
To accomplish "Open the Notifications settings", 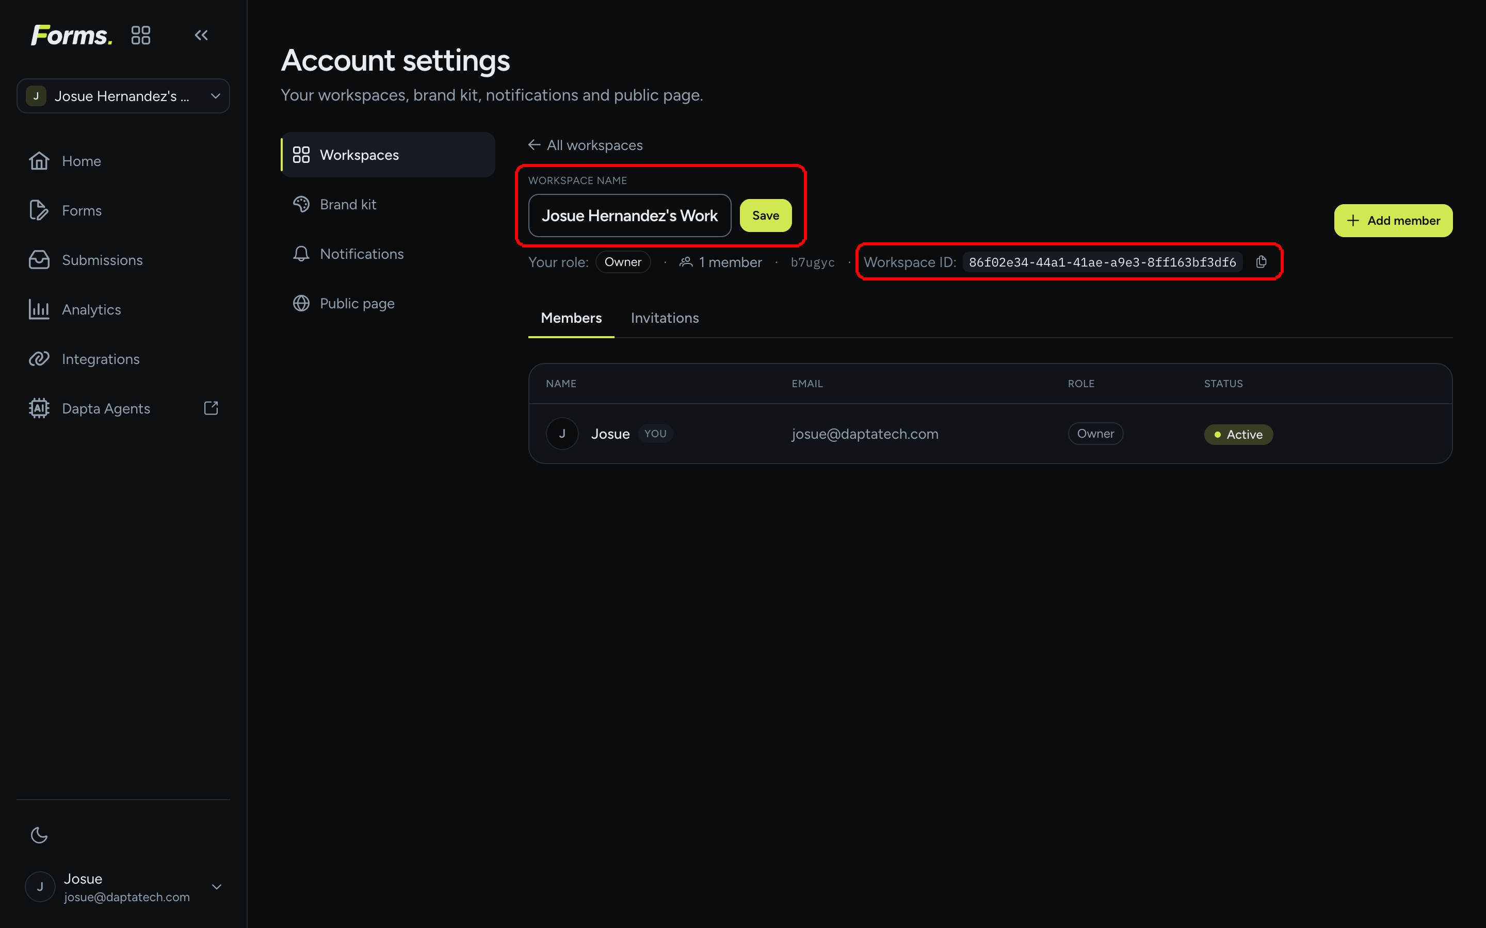I will pyautogui.click(x=388, y=254).
